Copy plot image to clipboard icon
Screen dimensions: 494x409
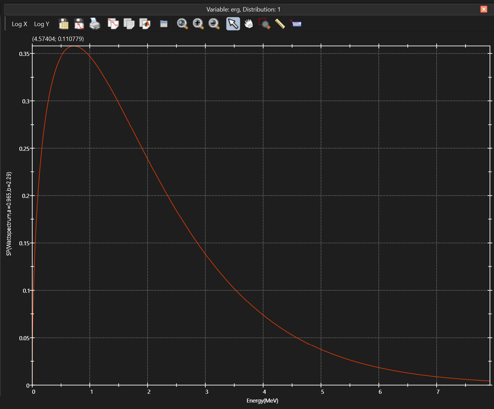(x=113, y=24)
